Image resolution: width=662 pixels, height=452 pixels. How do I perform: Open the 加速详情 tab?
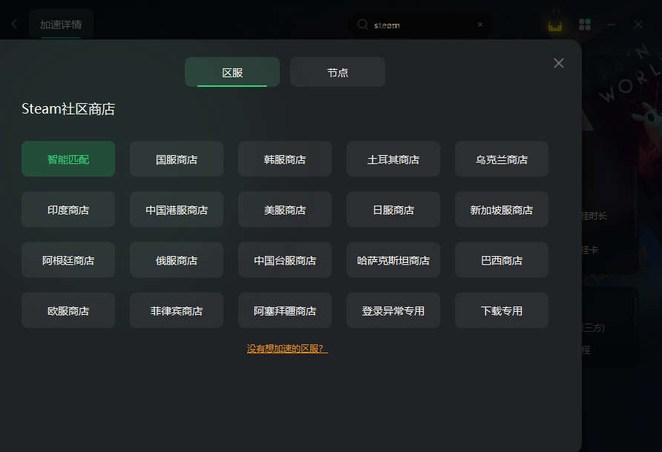(x=61, y=24)
